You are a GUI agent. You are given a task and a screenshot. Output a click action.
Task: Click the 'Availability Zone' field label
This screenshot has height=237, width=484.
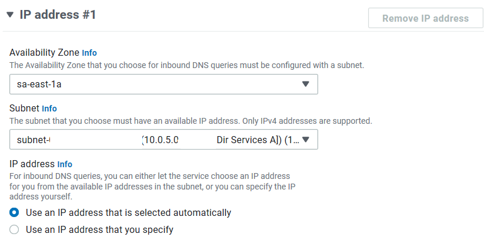(x=45, y=53)
